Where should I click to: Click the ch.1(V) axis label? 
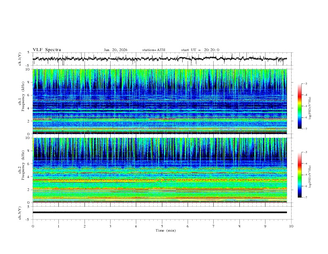[20, 59]
